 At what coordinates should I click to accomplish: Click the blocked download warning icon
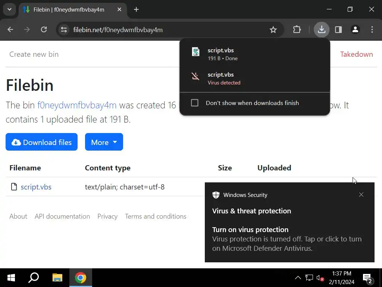[195, 76]
